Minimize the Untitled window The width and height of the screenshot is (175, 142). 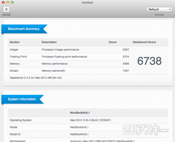(x=8, y=3)
